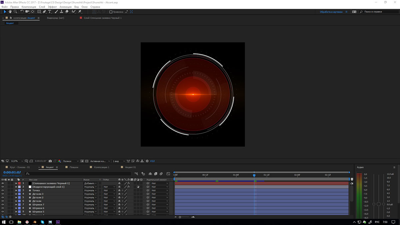Enable the Привязка snapping checkbox
The height and width of the screenshot is (225, 400).
[x=111, y=12]
